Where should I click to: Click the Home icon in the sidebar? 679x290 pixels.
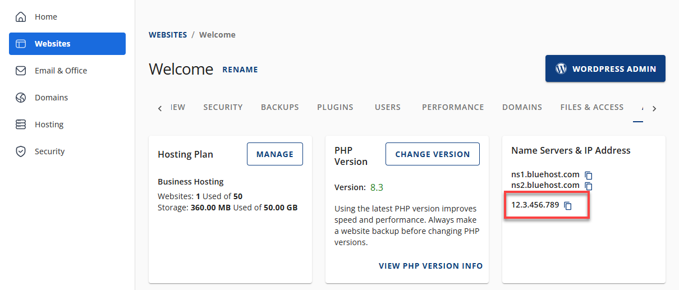[x=21, y=17]
